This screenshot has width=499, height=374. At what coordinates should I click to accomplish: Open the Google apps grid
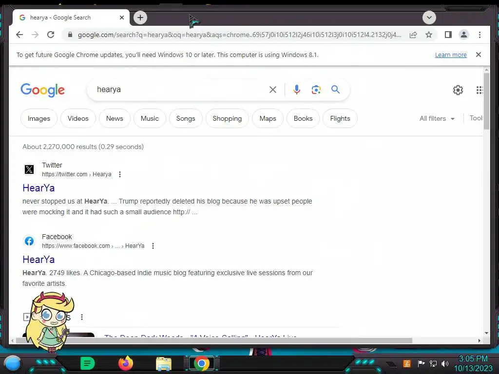(480, 90)
